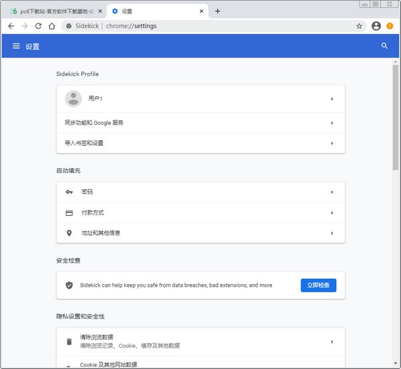Open 清除浏览数据 option
The height and width of the screenshot is (369, 401).
(200, 342)
